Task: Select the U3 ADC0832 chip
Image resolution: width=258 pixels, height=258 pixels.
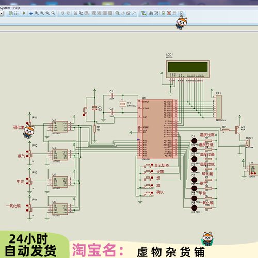Action: coord(60,126)
